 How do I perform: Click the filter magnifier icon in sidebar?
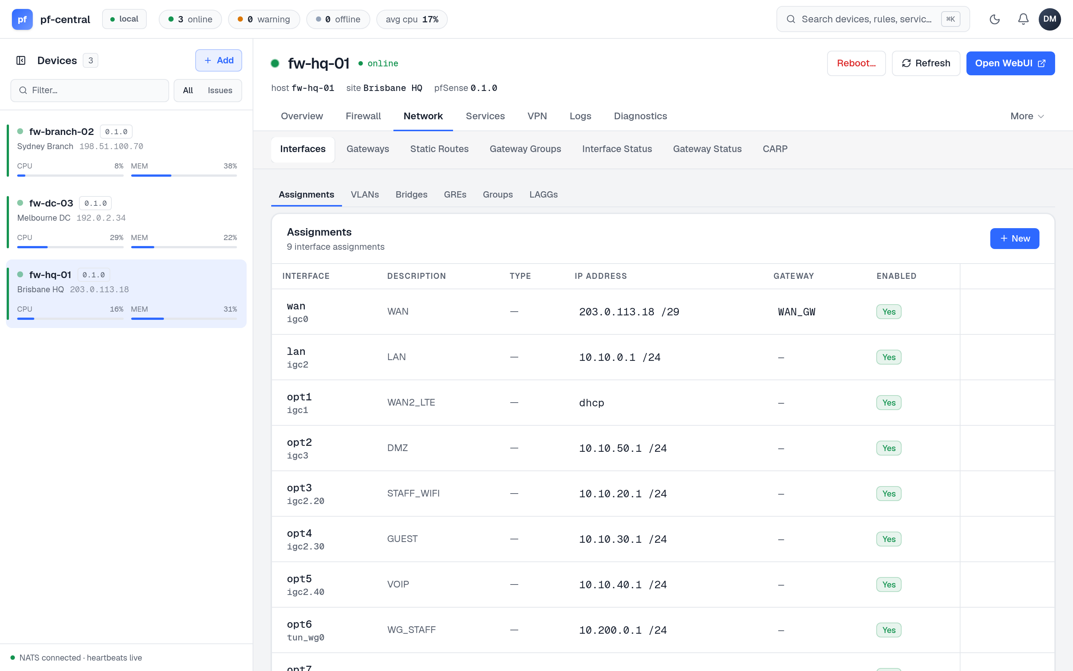[23, 91]
